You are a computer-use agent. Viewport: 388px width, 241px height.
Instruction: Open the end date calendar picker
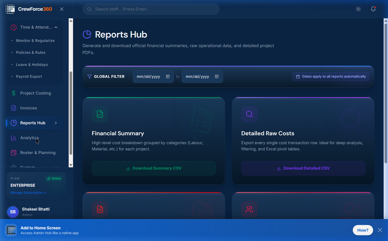[217, 76]
